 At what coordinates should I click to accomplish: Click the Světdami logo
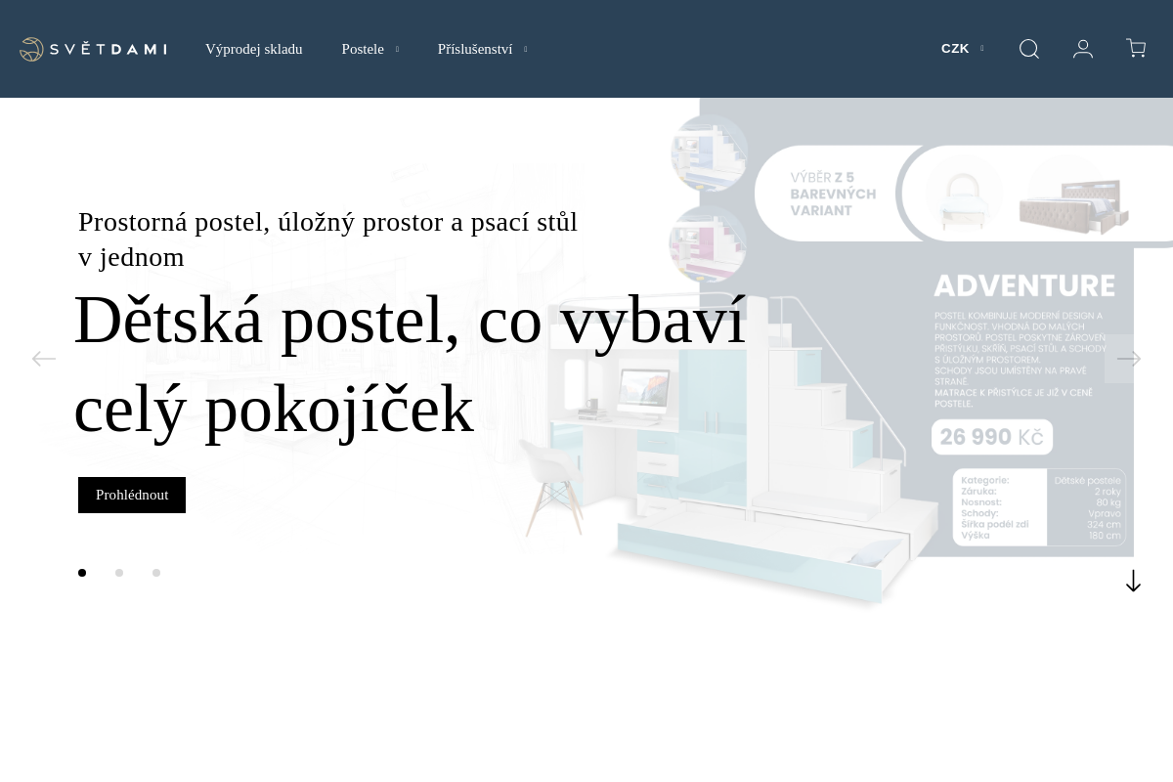pyautogui.click(x=93, y=49)
